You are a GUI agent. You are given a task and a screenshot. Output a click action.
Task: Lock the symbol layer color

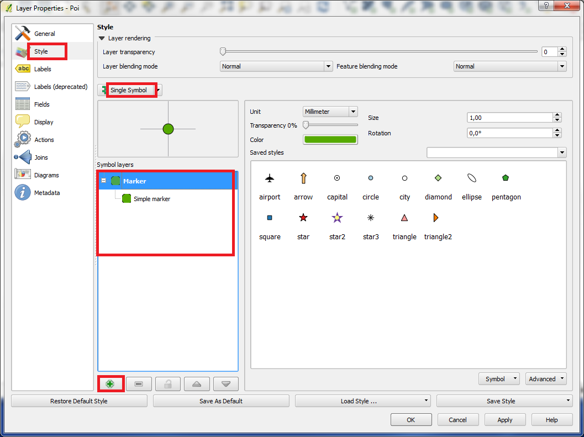point(168,384)
